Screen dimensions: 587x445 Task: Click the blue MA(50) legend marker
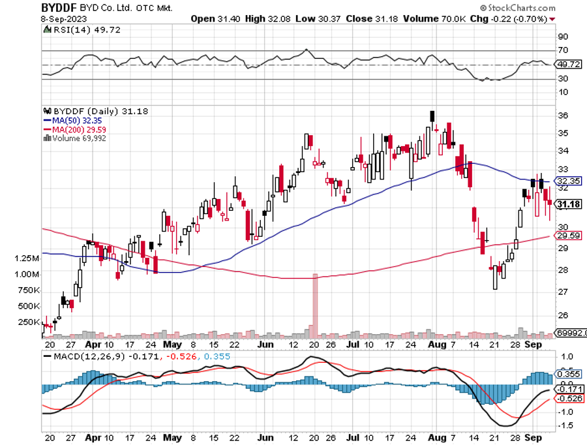(x=46, y=121)
